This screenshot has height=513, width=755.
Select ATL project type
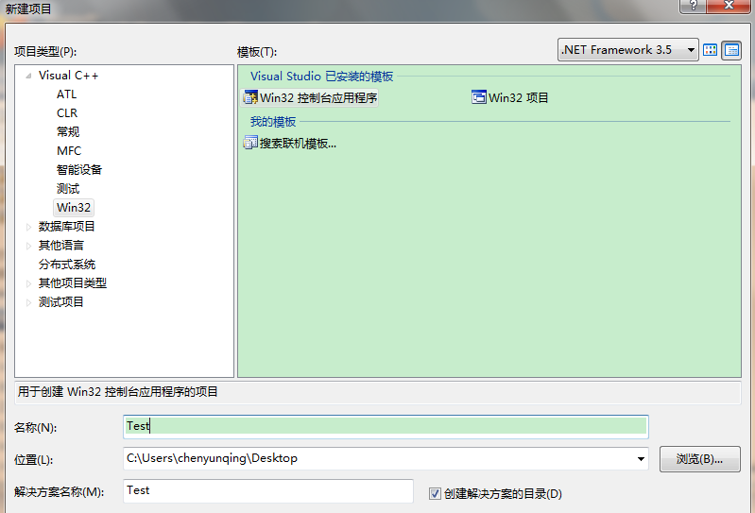point(66,94)
